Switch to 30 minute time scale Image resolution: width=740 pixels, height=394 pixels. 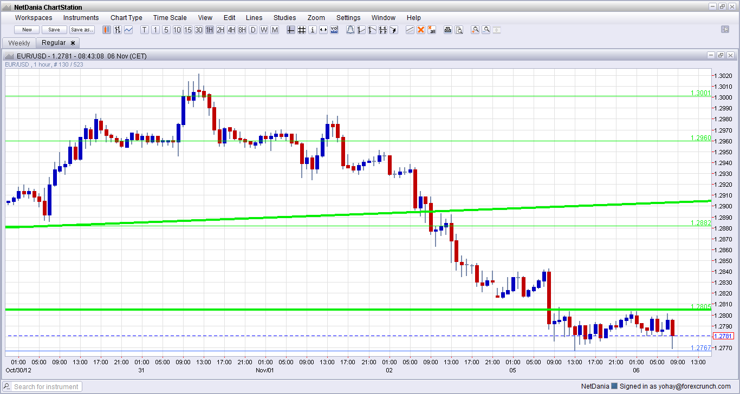(198, 30)
